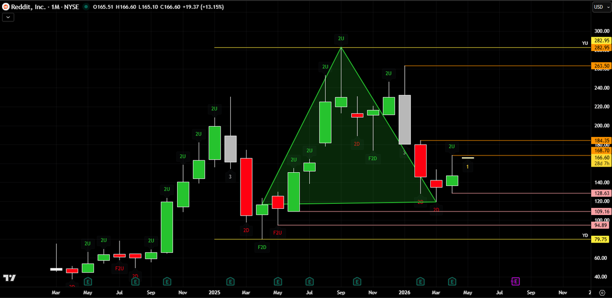Click the 2U label atop the triangle peak
612x298 pixels.
point(341,38)
